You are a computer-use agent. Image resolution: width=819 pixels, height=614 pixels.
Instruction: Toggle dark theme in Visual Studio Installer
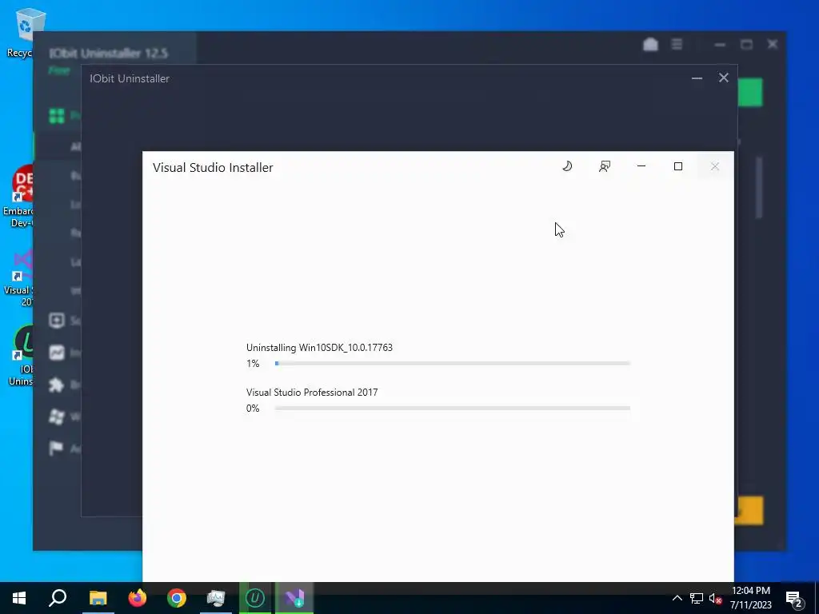pyautogui.click(x=567, y=166)
